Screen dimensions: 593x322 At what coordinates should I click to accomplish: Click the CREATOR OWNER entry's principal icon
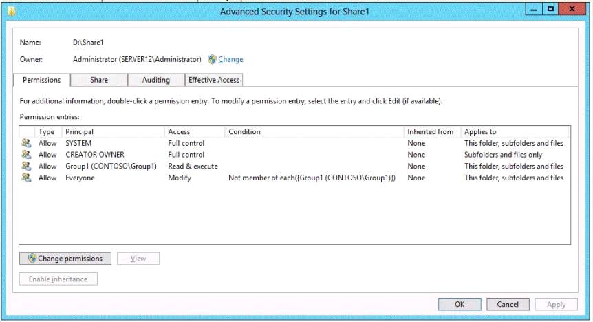(x=26, y=155)
